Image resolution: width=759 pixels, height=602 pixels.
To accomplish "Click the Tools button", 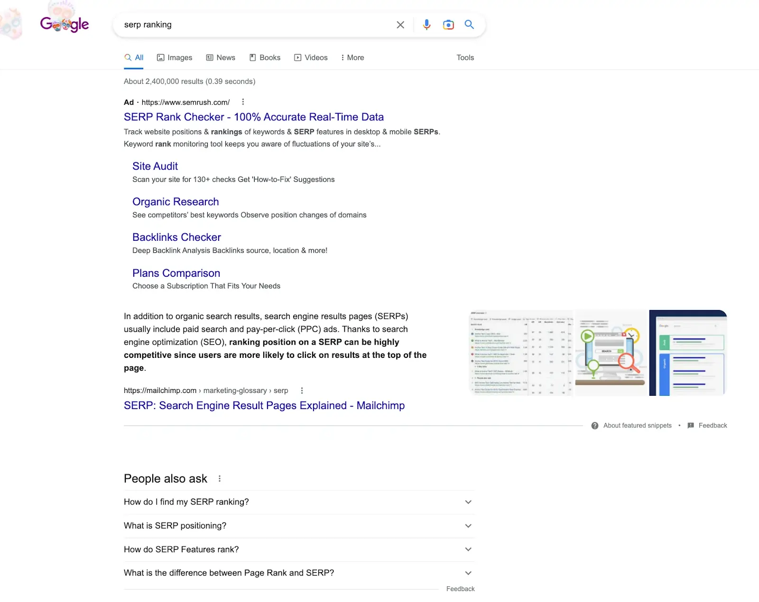I will click(x=465, y=57).
